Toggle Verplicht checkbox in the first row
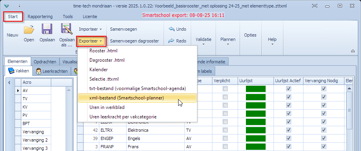 [x=225, y=89]
